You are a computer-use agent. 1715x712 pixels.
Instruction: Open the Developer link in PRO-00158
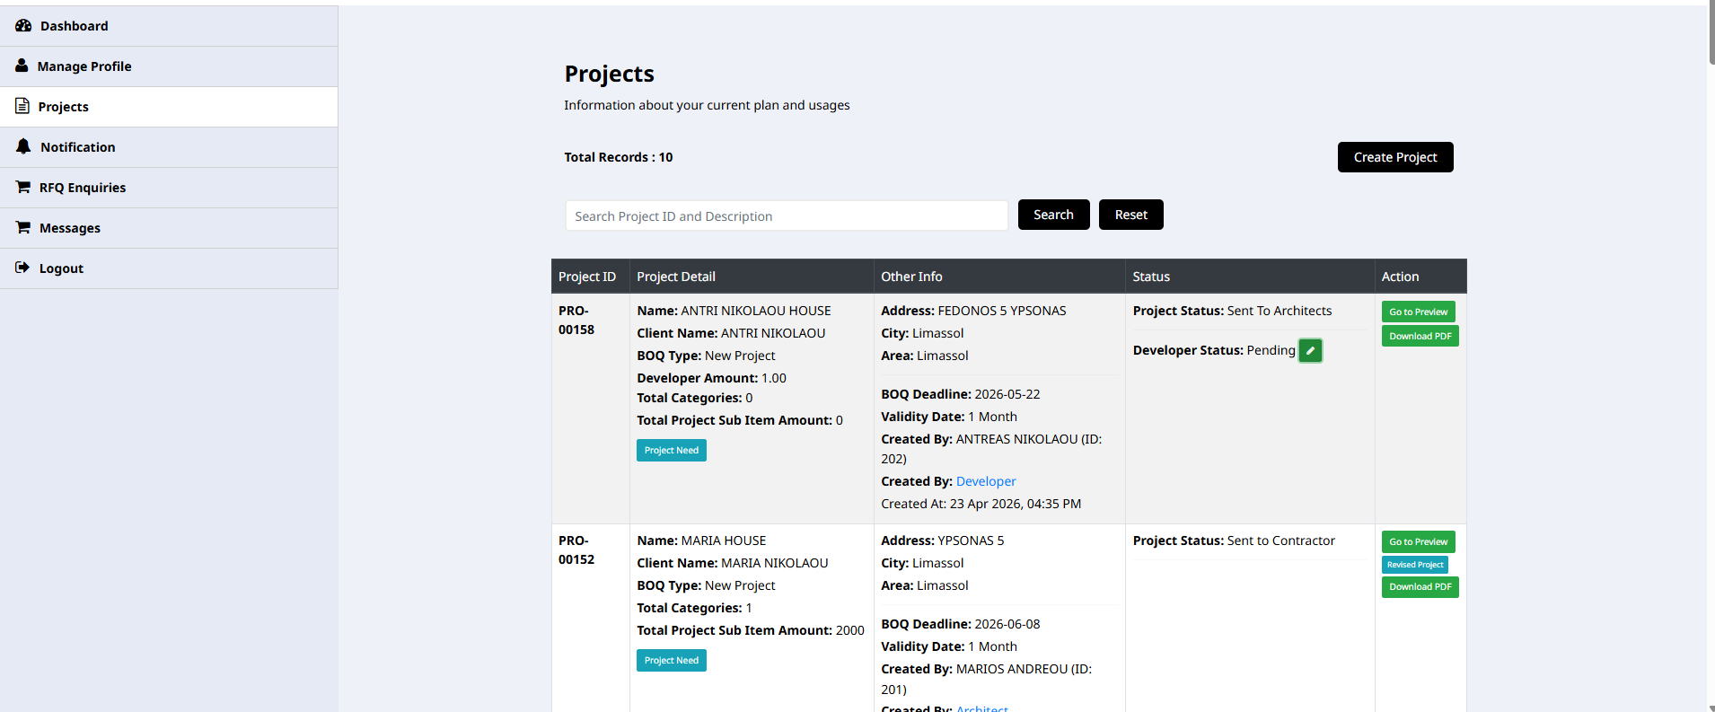pos(986,481)
